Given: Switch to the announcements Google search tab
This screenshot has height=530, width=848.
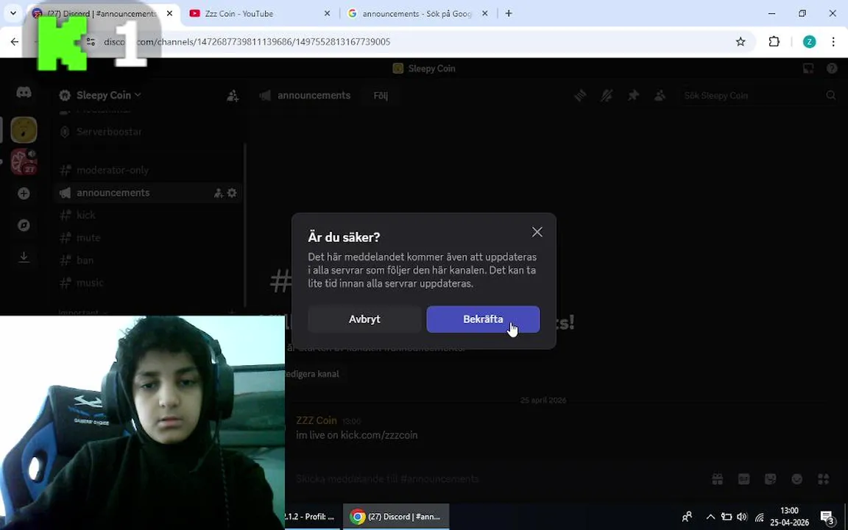Looking at the screenshot, I should tap(417, 13).
